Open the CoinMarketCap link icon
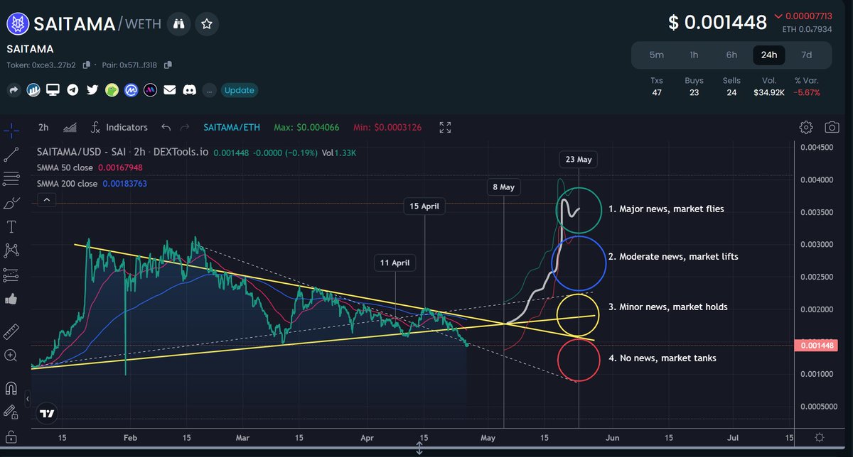Viewport: 853px width, 457px height. [131, 90]
